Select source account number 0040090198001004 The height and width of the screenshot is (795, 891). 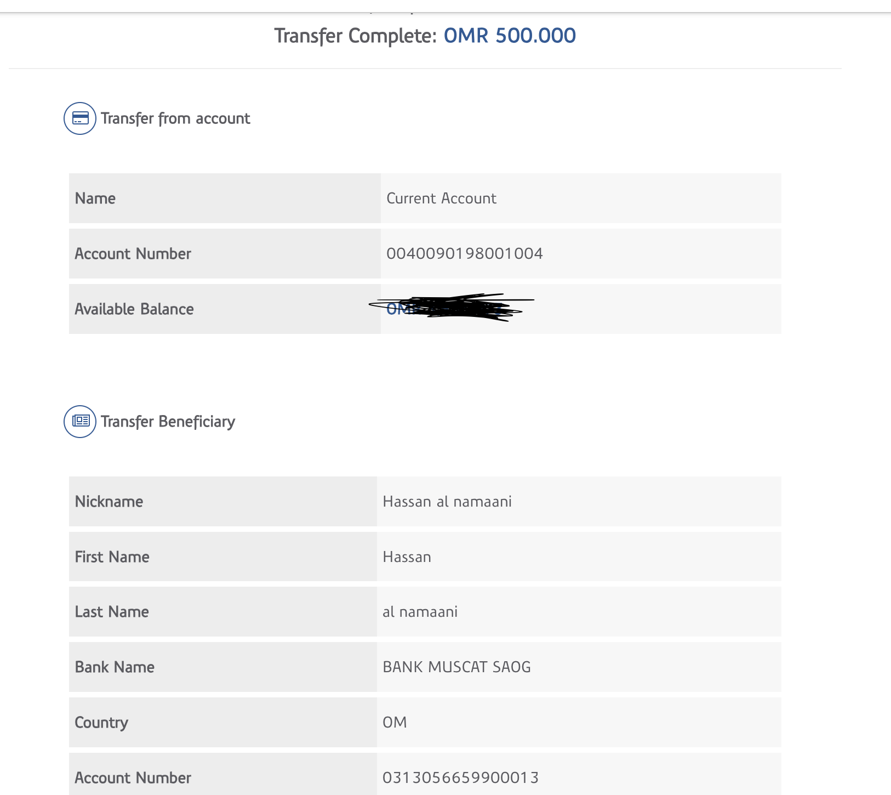464,253
